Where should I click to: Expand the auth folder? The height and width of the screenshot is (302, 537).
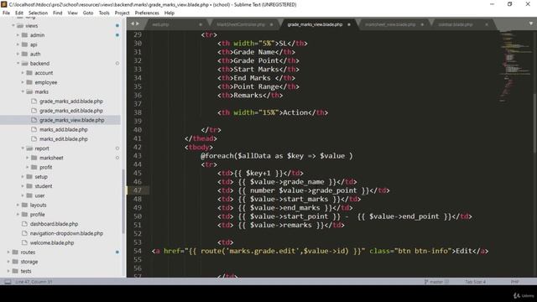[18, 54]
